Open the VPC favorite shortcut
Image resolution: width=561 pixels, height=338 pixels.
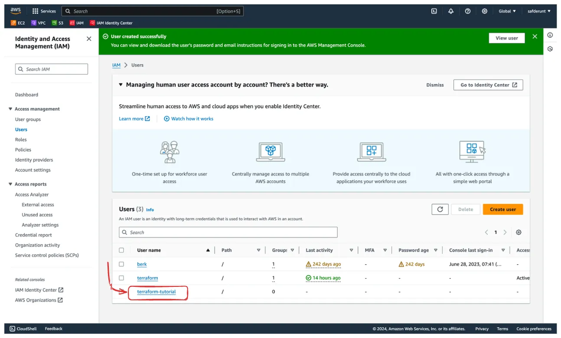[x=38, y=23]
